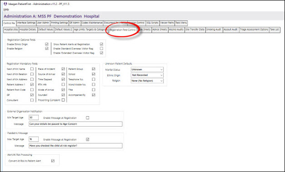Screen dimensions: 285x172
Task: Select the Registration Field Control tab
Action: [123, 30]
